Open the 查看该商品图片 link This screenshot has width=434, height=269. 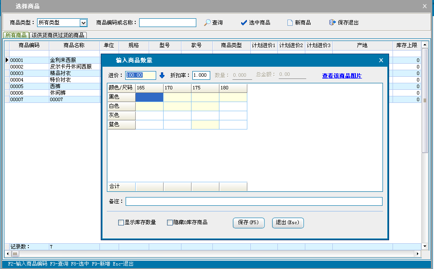(342, 76)
